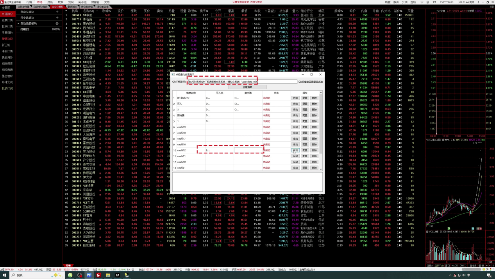Collapse the 自动选股板块 tree section
Screen dimensions: 495x279
coord(19,23)
